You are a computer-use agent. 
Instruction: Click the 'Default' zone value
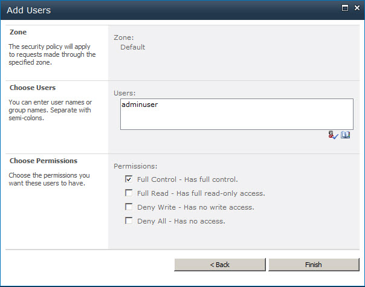click(x=132, y=47)
